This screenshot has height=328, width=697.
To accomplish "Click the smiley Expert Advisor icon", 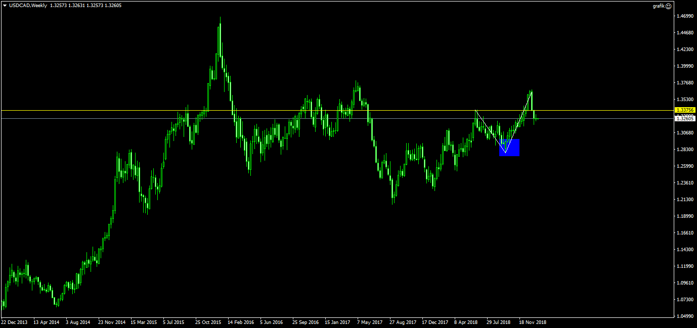I will [x=669, y=6].
